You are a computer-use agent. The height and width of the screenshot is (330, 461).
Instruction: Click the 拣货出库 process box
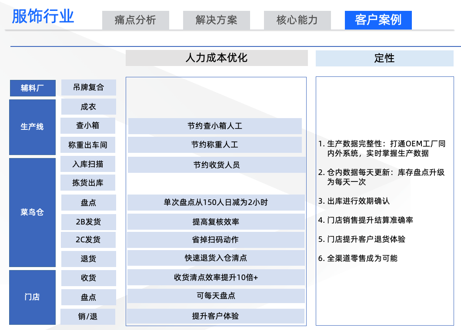point(88,182)
